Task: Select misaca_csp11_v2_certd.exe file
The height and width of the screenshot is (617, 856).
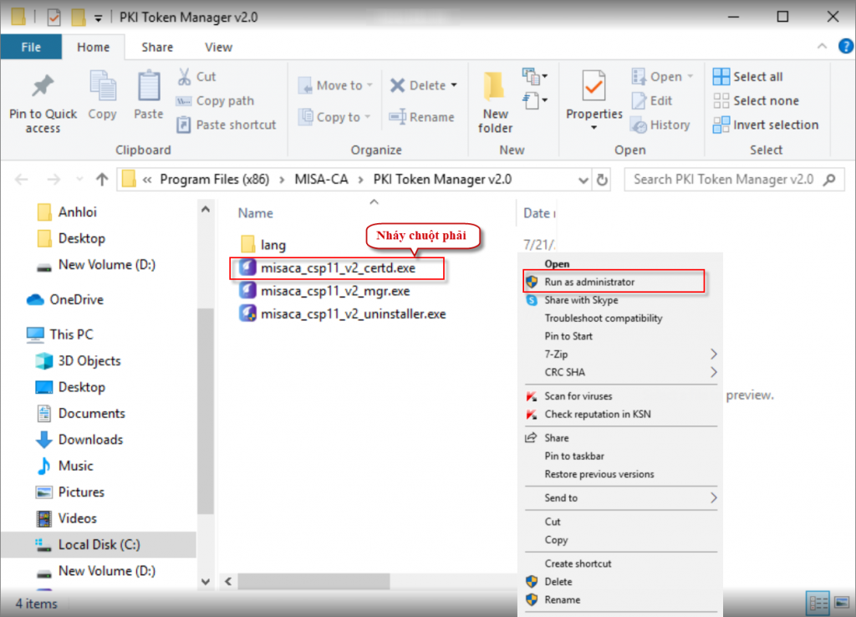Action: 328,268
